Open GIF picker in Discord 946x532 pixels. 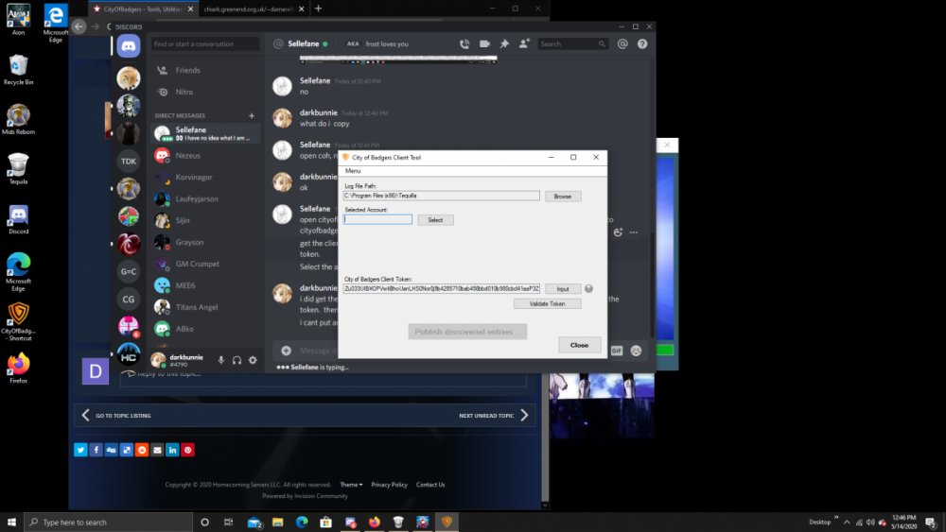coord(617,351)
